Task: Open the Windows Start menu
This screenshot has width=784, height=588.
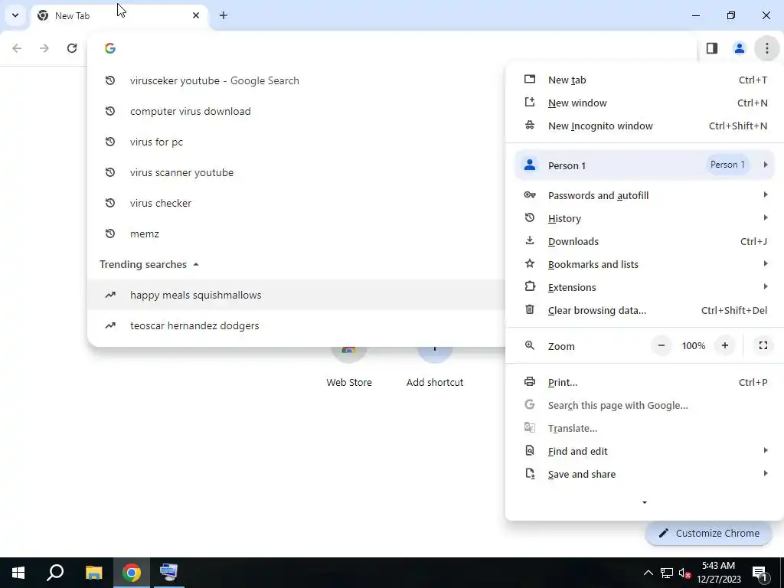Action: point(18,573)
